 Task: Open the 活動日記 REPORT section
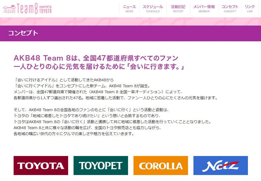click(178, 9)
